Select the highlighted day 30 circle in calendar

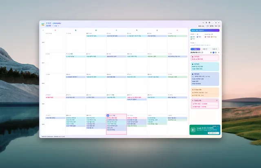coord(108,115)
